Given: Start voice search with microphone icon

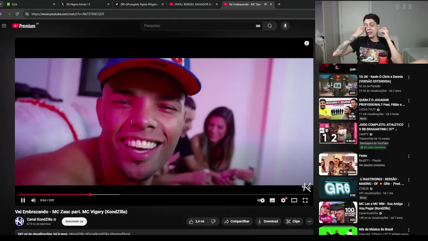Looking at the screenshot, I should [x=285, y=26].
